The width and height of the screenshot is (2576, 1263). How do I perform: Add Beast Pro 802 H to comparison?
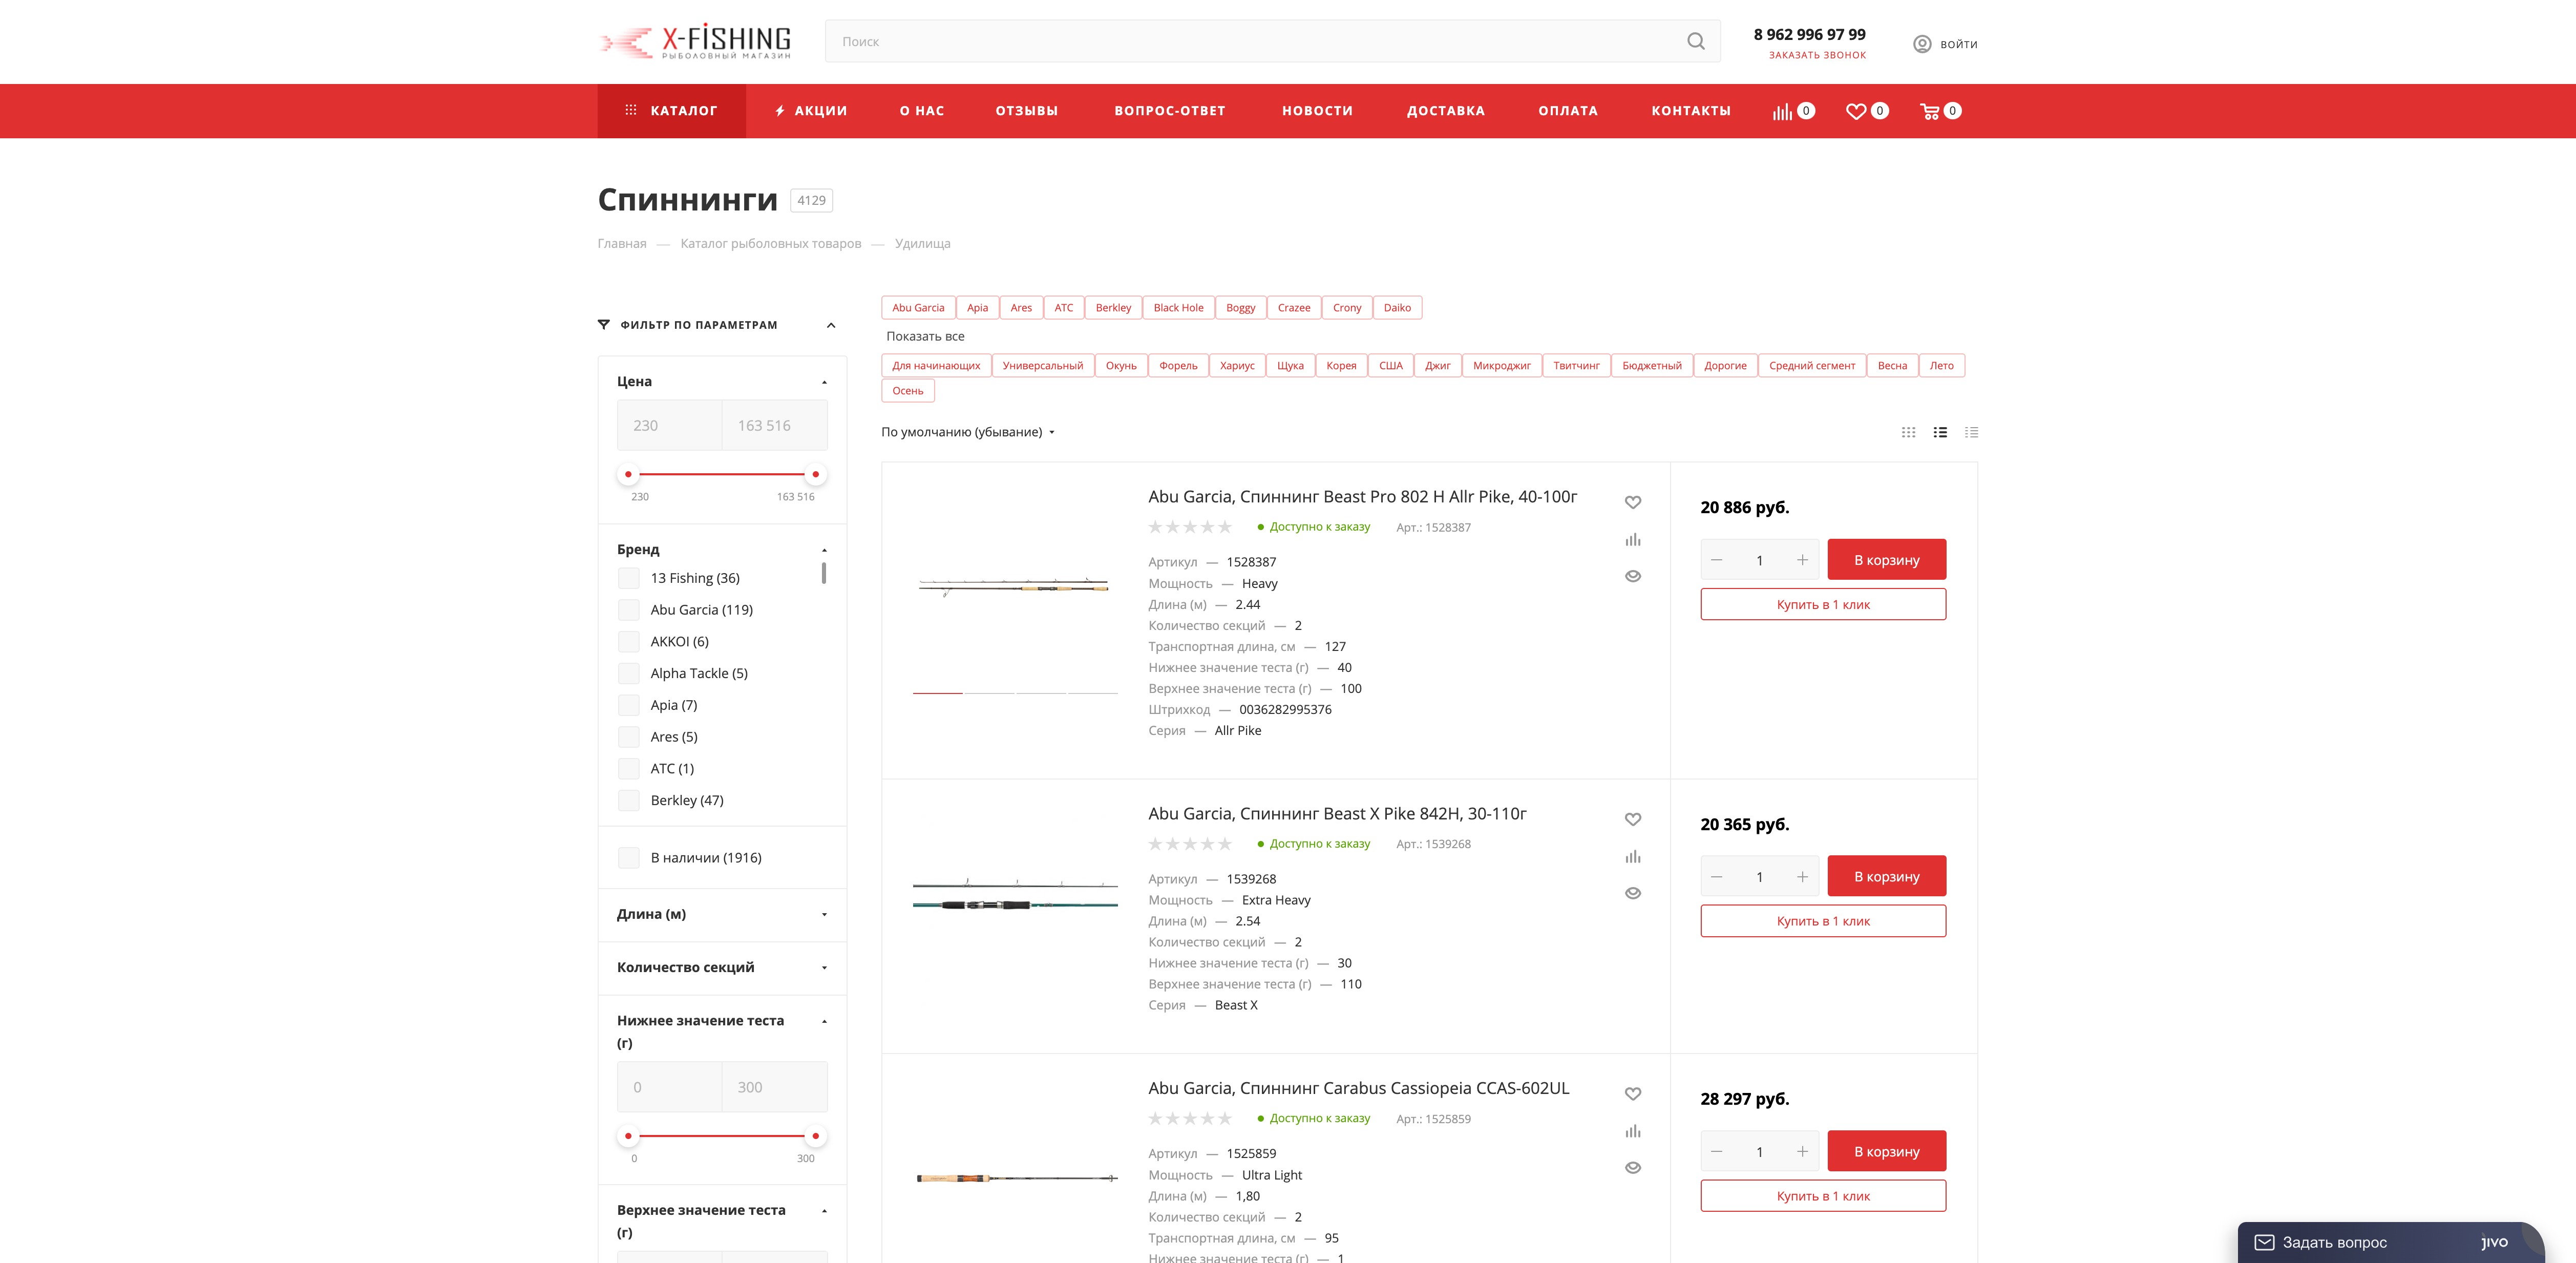(x=1632, y=540)
